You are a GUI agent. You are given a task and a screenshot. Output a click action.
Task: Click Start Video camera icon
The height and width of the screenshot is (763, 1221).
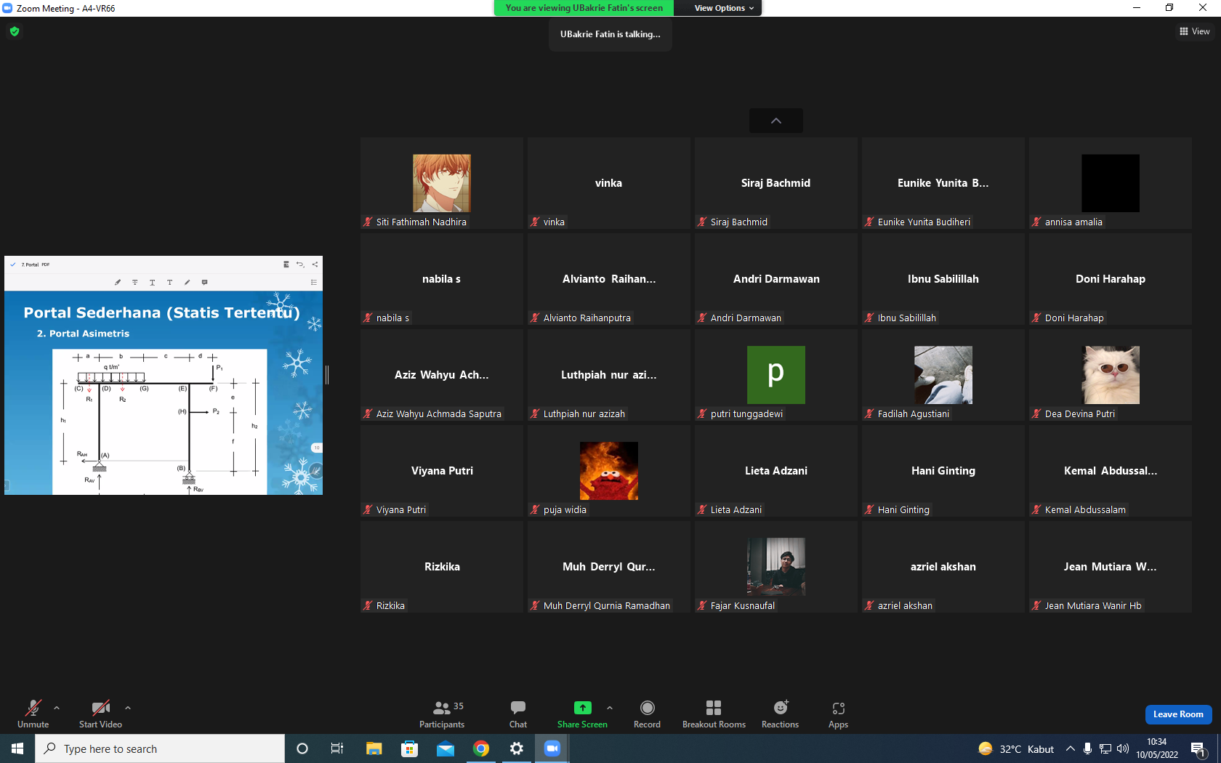pyautogui.click(x=100, y=708)
